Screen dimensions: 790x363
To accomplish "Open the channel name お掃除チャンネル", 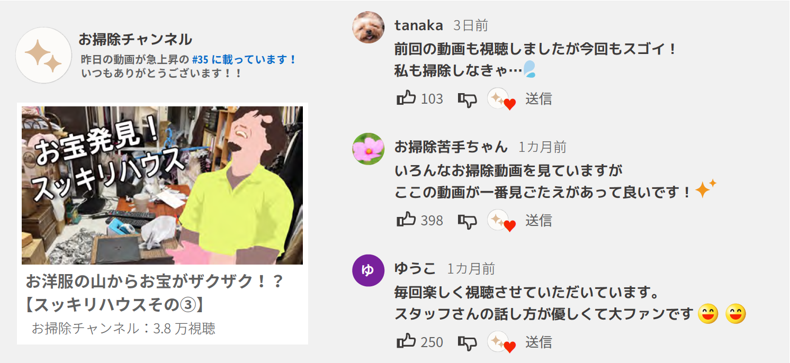I will (134, 39).
